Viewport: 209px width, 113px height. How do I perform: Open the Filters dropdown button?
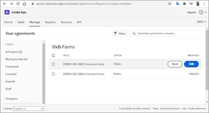[120, 34]
